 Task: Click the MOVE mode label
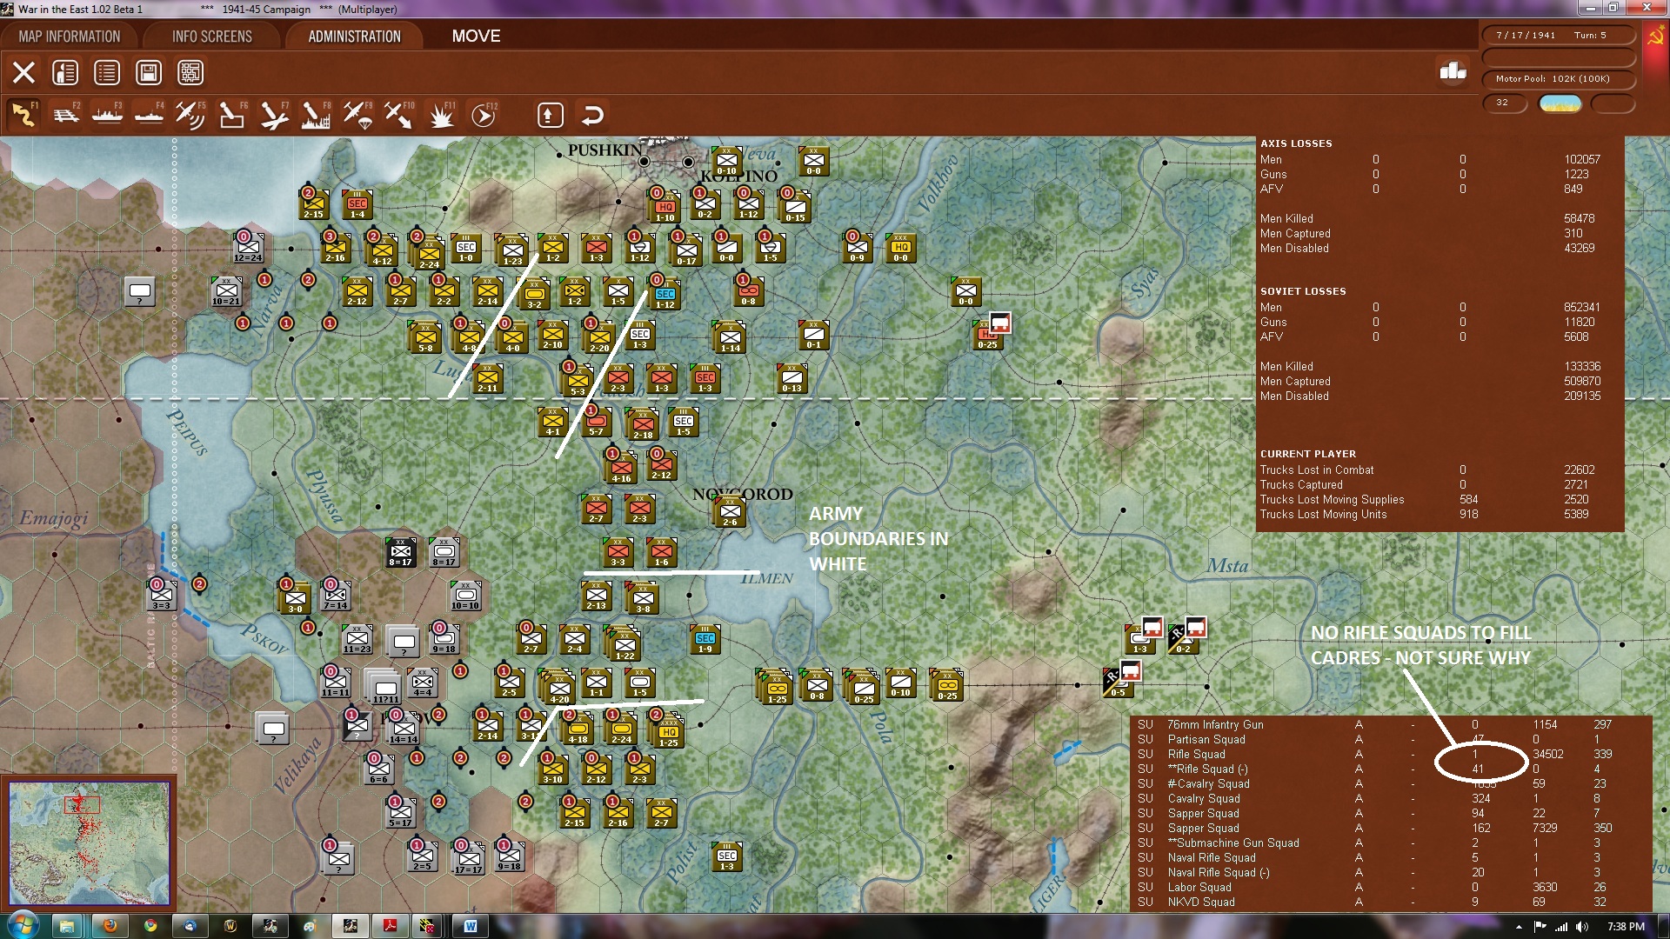tap(476, 36)
